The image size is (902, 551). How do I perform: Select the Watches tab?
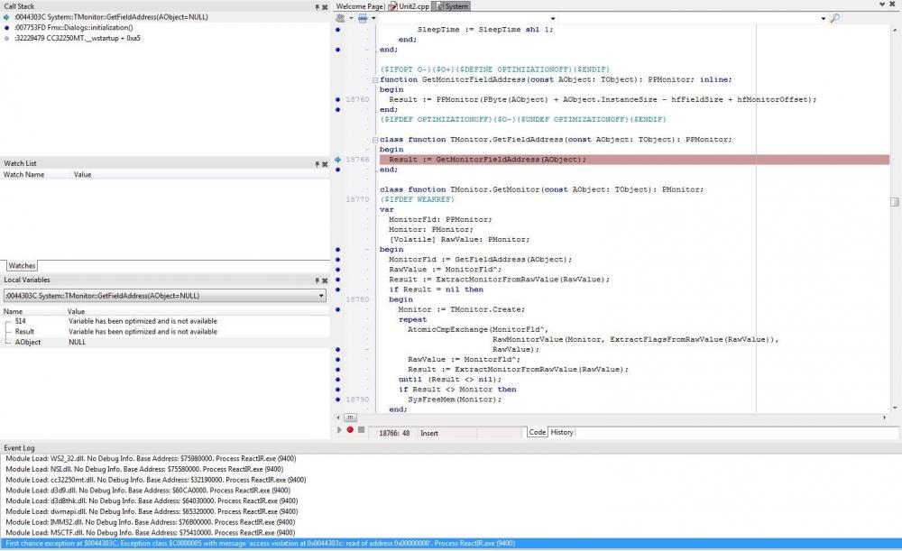tap(22, 266)
